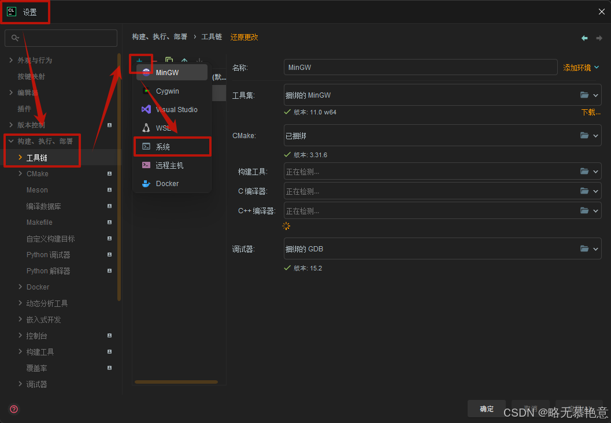Click the project-level icon on the 版本控制 row
Viewport: 611px width, 423px height.
tap(109, 125)
